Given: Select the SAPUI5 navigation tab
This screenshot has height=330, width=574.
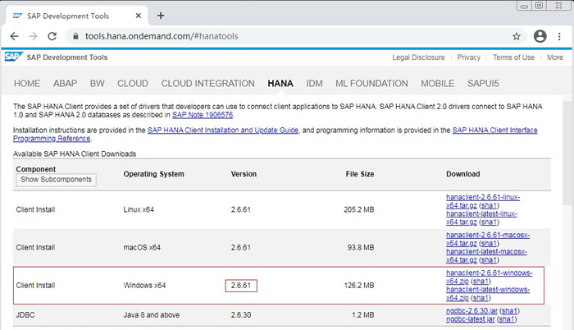Looking at the screenshot, I should point(485,84).
